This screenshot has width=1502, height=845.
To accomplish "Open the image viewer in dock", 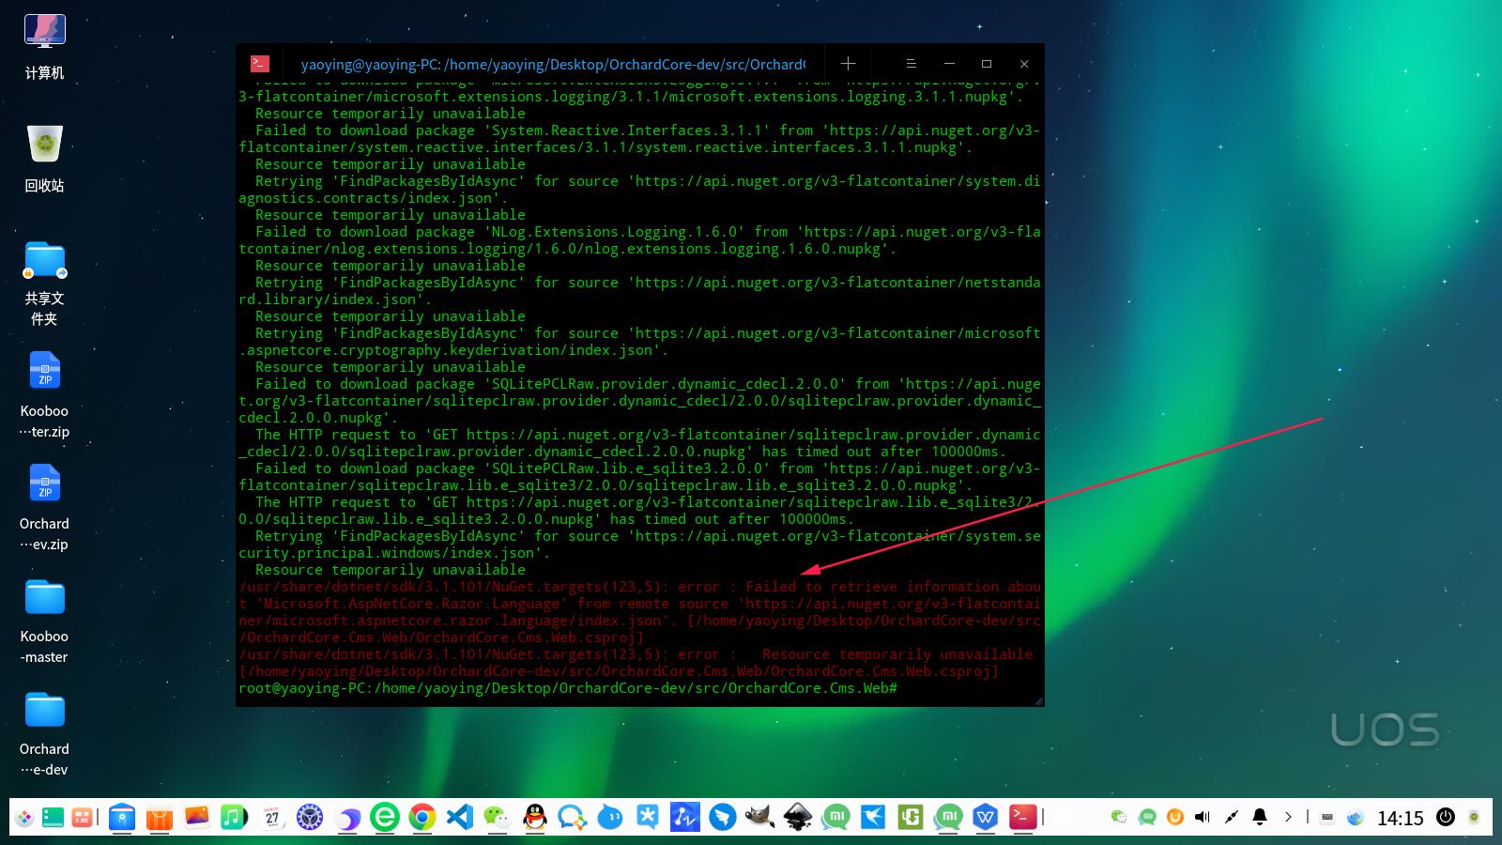I will [x=197, y=818].
